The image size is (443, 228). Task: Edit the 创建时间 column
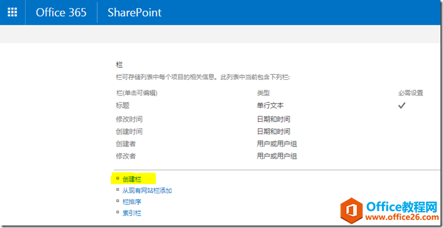pos(129,131)
